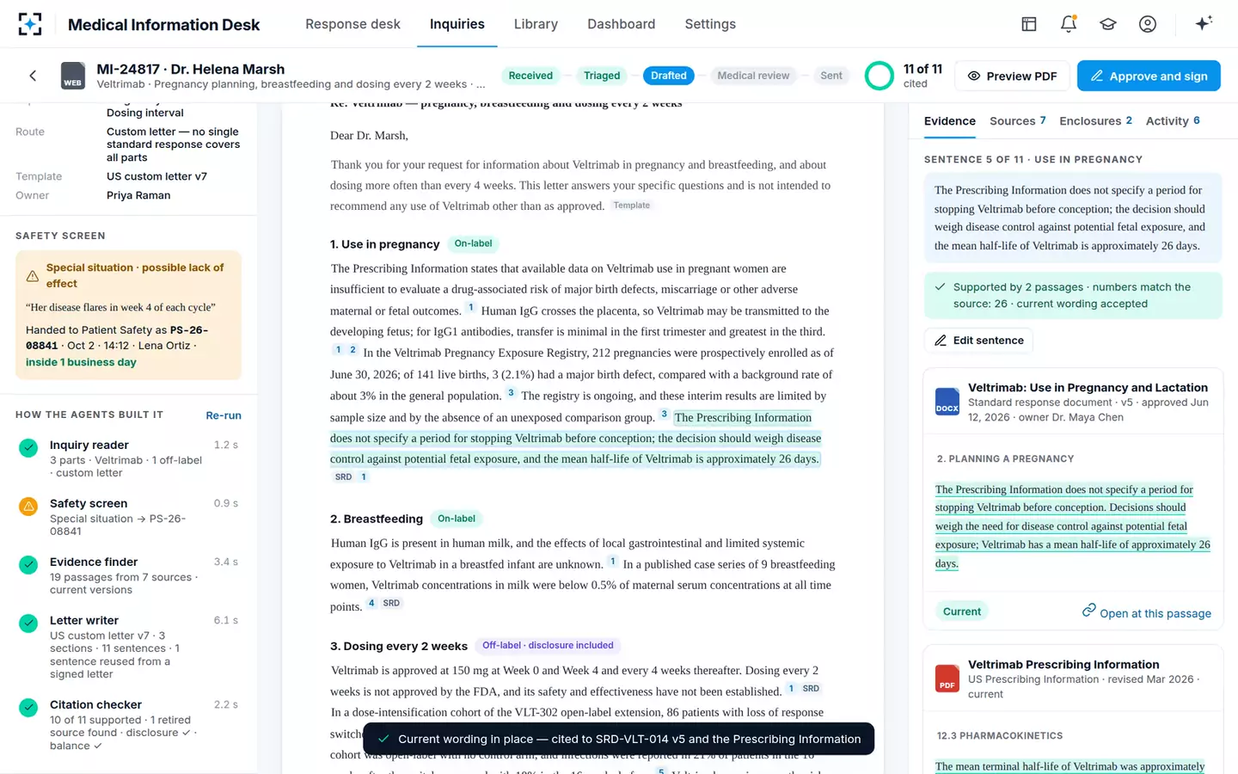
Task: Switch to the Sources 7 tab
Action: [1017, 121]
